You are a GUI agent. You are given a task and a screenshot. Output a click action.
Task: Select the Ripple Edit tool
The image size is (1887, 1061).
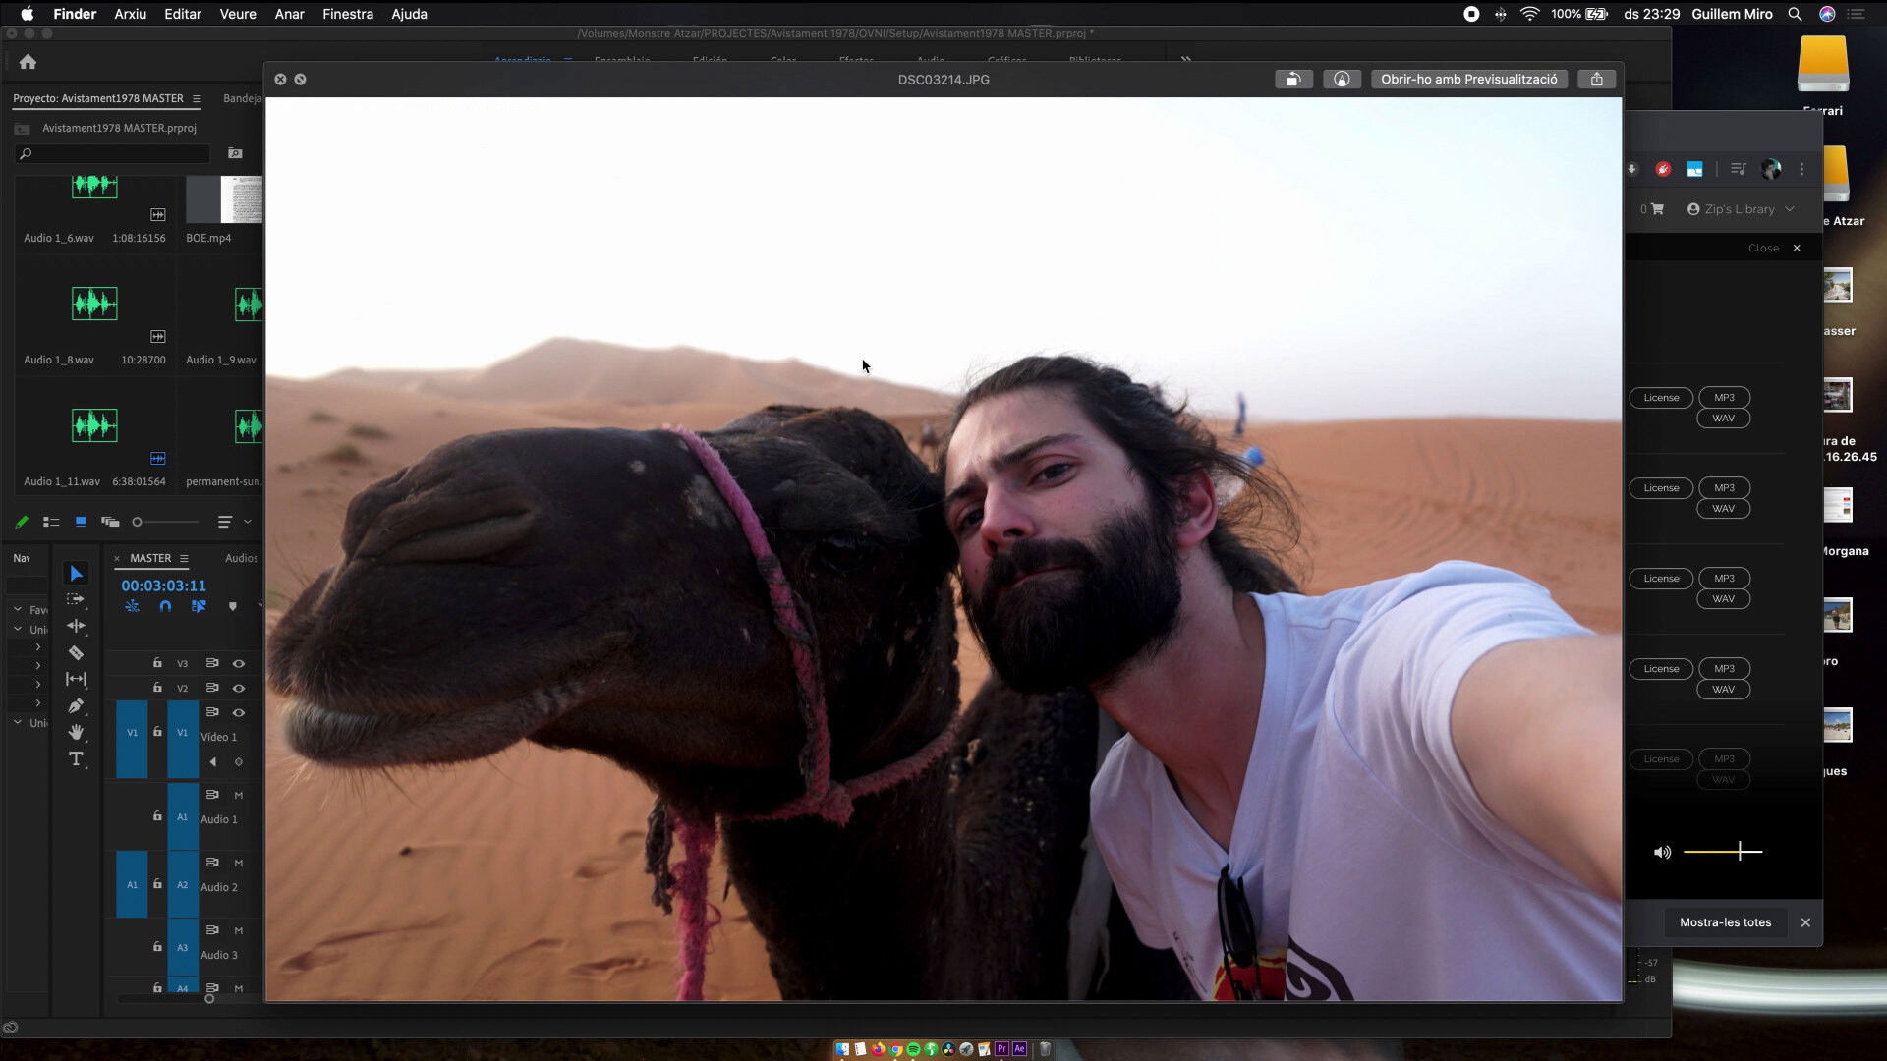point(76,626)
